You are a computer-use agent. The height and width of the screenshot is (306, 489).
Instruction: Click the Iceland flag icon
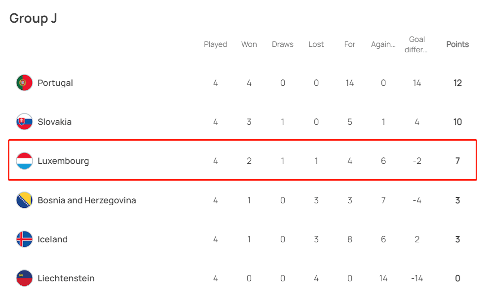(x=24, y=239)
